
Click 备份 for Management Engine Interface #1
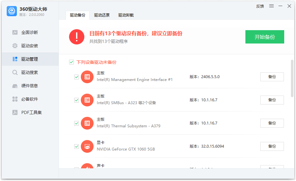[x=272, y=77]
